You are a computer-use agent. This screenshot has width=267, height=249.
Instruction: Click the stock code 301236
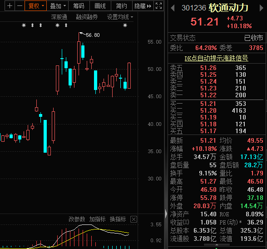194,8
